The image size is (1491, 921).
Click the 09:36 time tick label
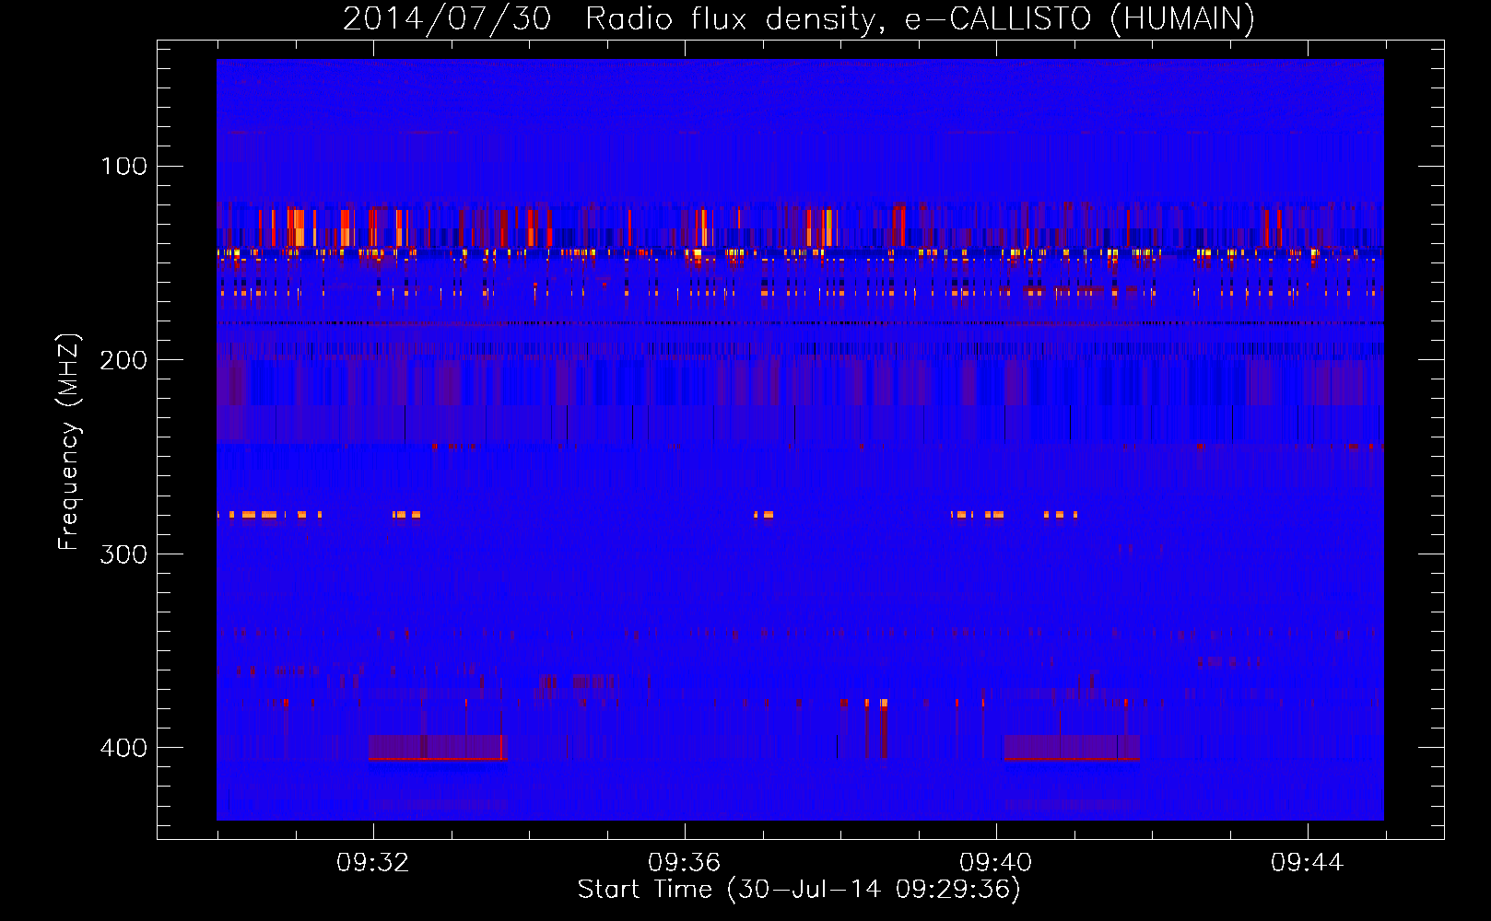point(685,863)
